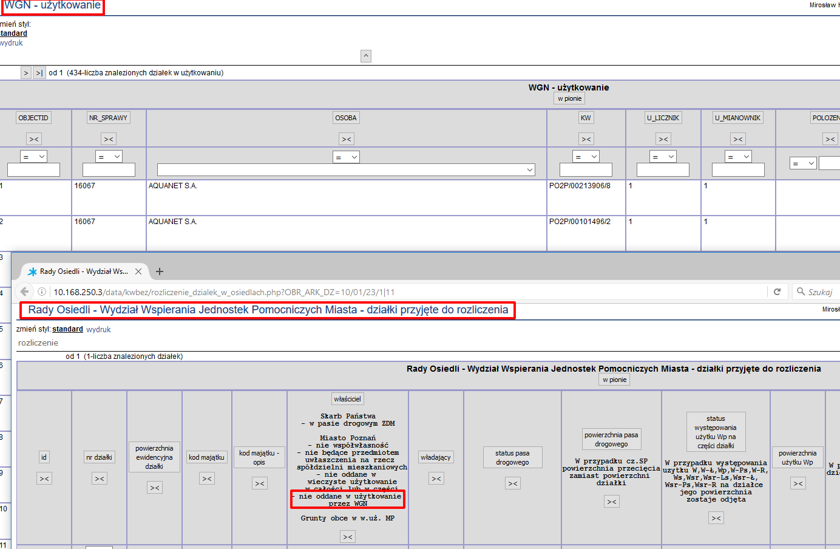
Task: Go to next page of results
Action: click(x=25, y=73)
